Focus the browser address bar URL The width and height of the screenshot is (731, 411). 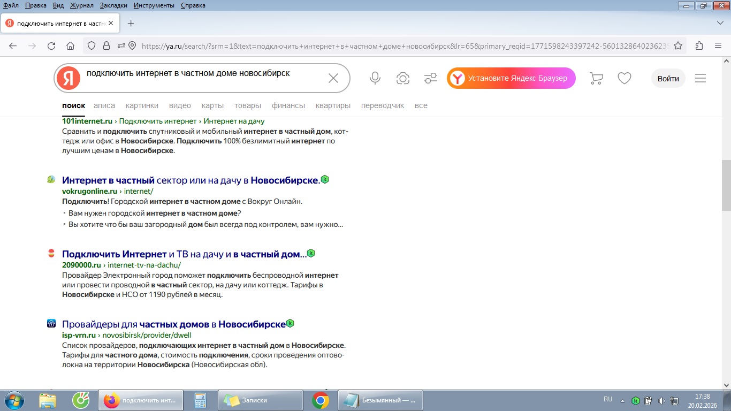(x=405, y=46)
